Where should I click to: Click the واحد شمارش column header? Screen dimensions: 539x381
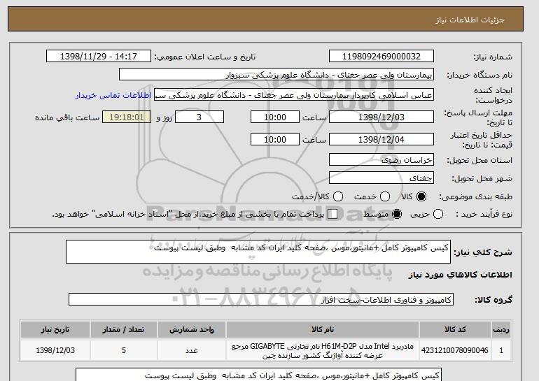[192, 329]
